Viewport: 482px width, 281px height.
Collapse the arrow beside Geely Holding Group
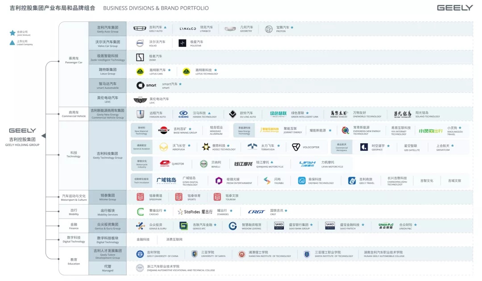click(43, 136)
